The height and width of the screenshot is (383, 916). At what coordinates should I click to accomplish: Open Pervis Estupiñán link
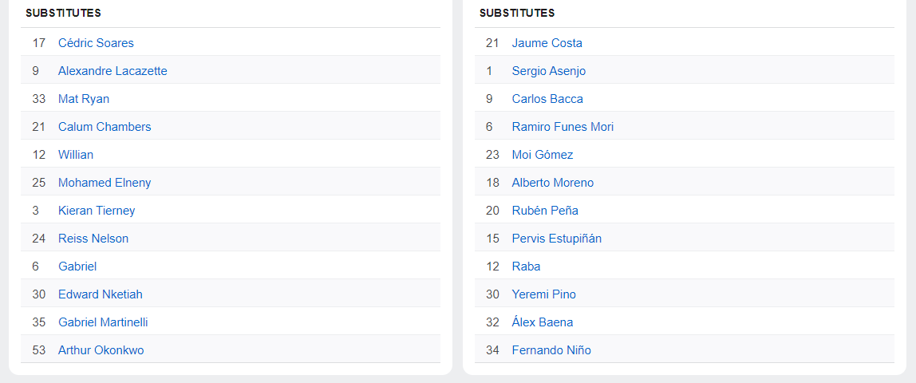click(x=557, y=239)
